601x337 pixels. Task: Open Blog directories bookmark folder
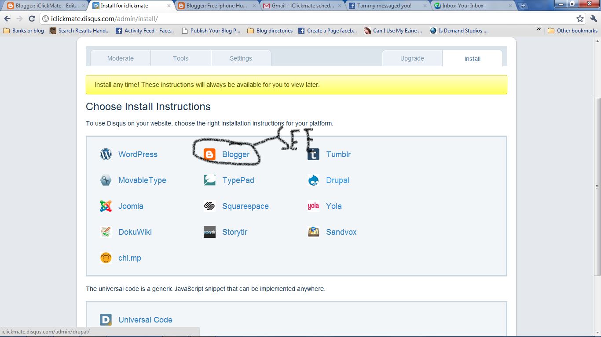tap(270, 31)
